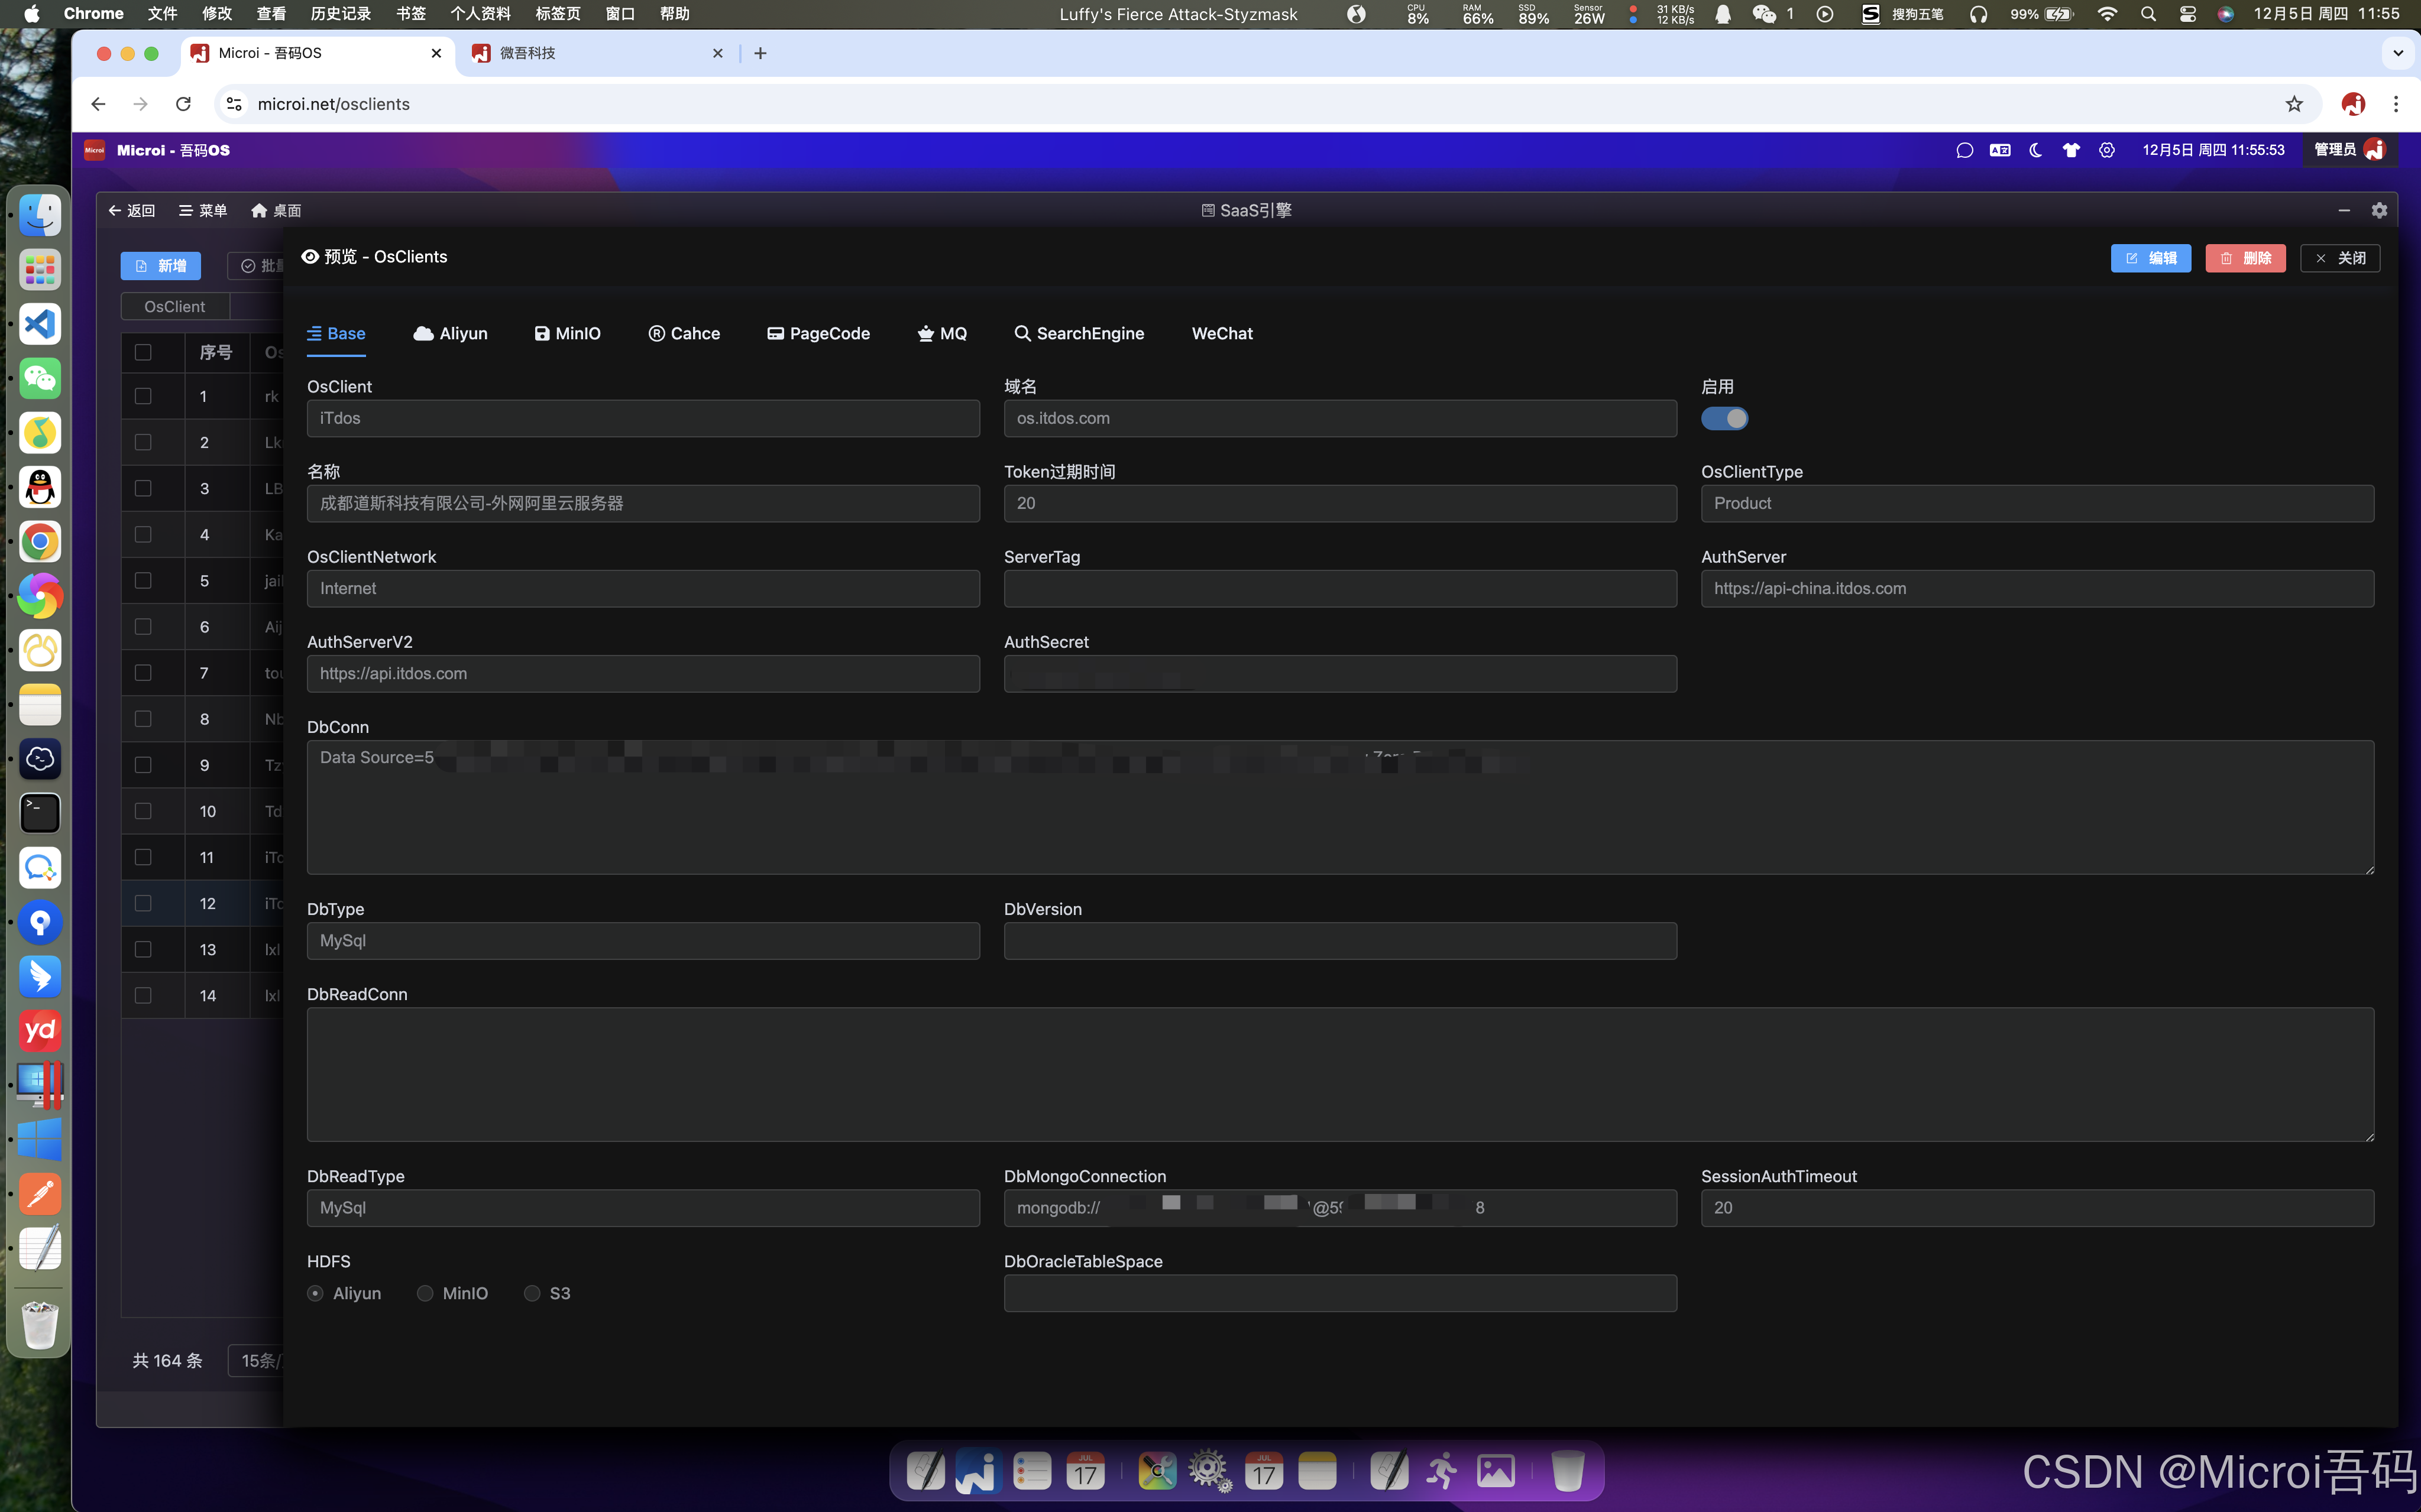2421x1512 pixels.
Task: Open the chat bubble icon in Microi header
Action: click(1964, 150)
